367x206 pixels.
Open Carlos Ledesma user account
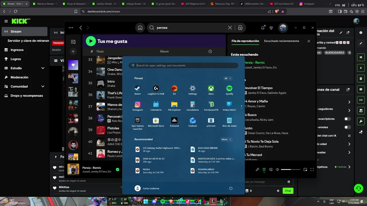point(147,188)
